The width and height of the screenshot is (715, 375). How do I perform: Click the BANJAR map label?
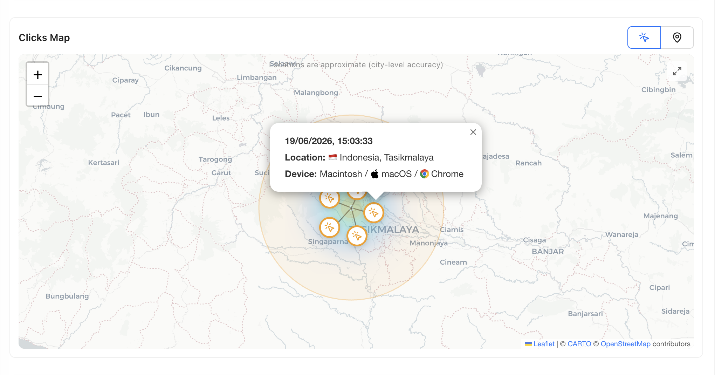(x=548, y=251)
